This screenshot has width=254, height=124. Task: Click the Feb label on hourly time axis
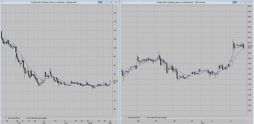[203, 123]
